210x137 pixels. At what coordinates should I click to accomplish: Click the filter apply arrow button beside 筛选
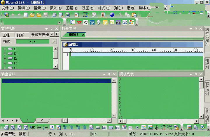pos(54,41)
